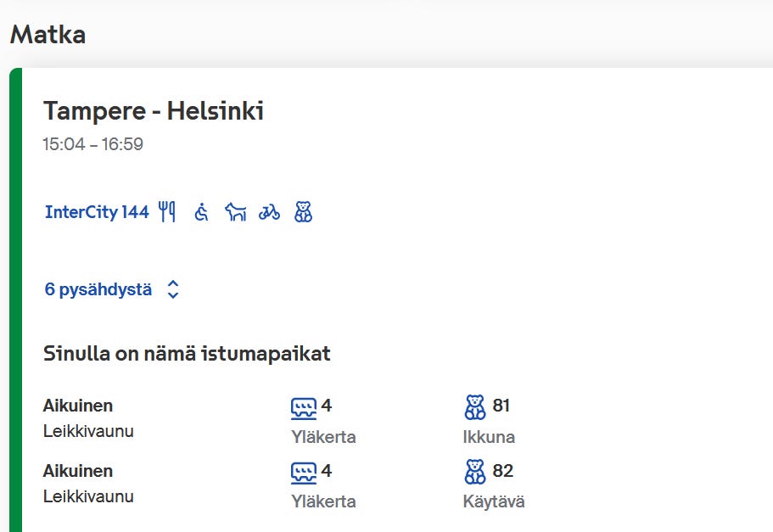Click the up-down chevron beside 6 pysähdystä
This screenshot has width=773, height=532.
tap(172, 289)
